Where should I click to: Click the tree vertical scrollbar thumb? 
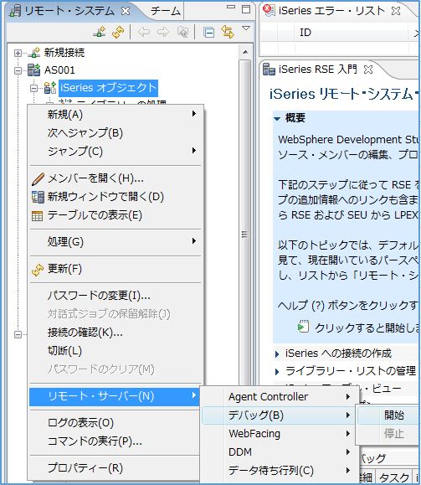coord(244,234)
